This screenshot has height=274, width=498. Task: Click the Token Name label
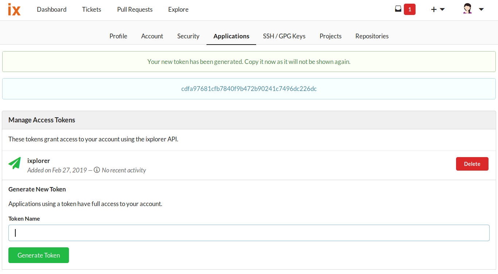point(24,219)
